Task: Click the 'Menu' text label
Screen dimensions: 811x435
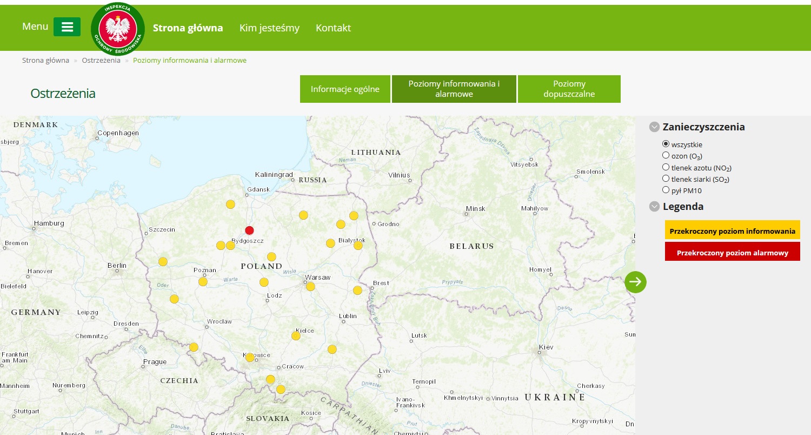Action: point(35,27)
